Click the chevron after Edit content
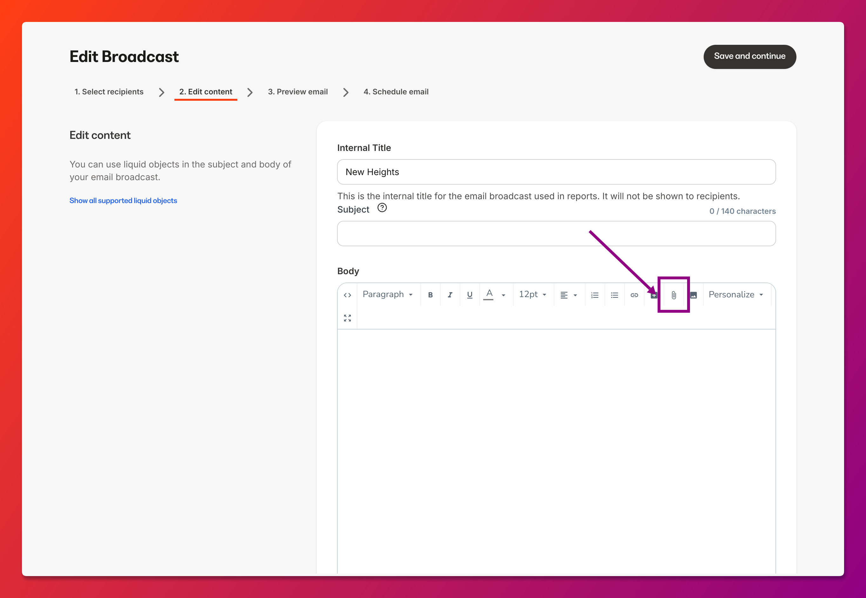866x598 pixels. 250,92
